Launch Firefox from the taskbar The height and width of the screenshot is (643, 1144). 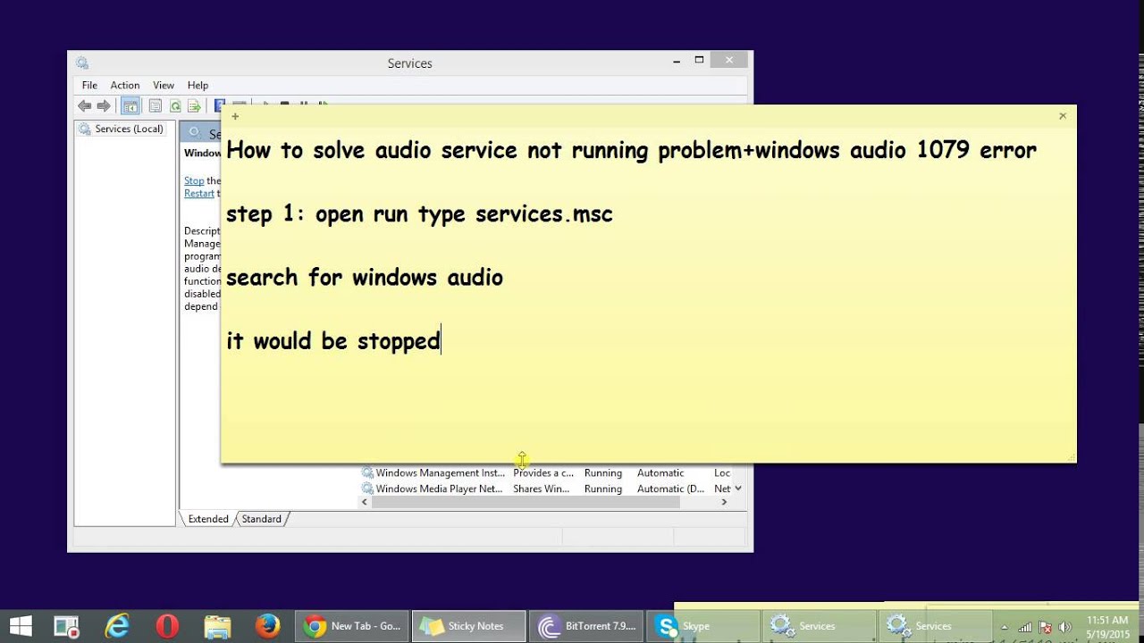(267, 626)
